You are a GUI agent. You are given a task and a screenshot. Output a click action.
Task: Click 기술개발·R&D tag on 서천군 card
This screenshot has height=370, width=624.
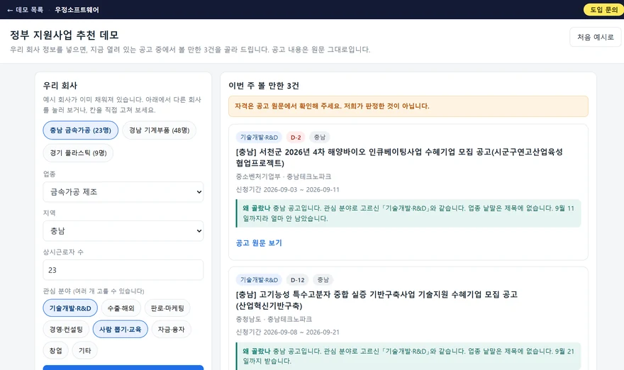259,138
